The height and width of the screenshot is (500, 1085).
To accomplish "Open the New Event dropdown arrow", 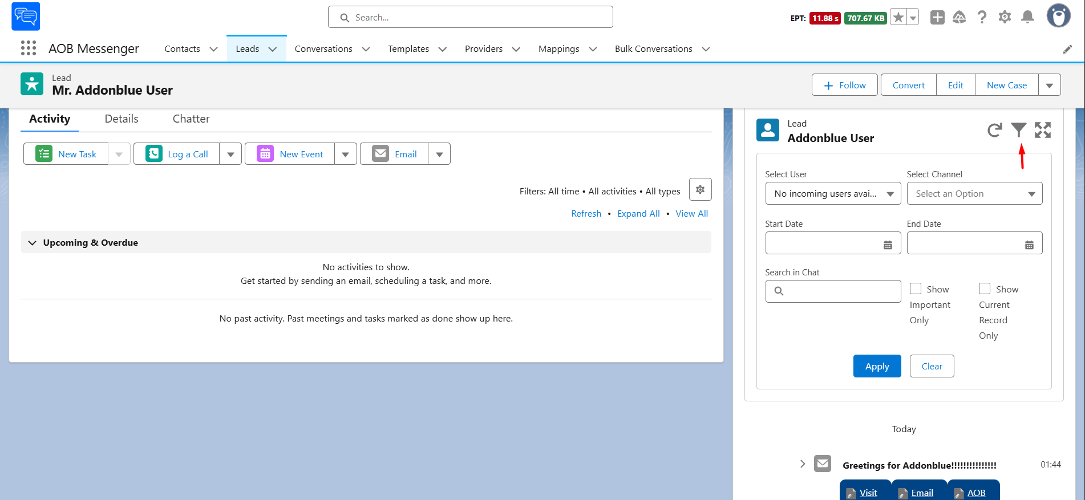I will click(x=346, y=154).
